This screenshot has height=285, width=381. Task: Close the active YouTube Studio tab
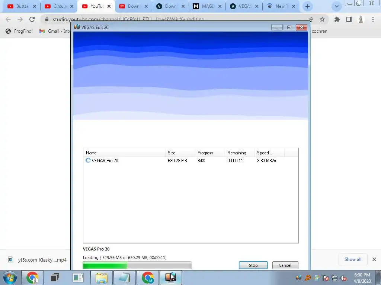[x=109, y=6]
